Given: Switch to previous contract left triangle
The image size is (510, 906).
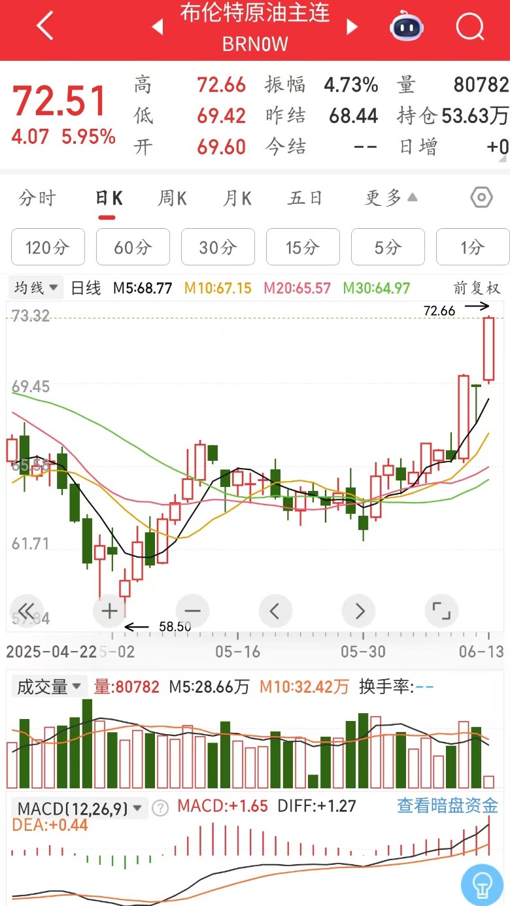Looking at the screenshot, I should pos(157,27).
